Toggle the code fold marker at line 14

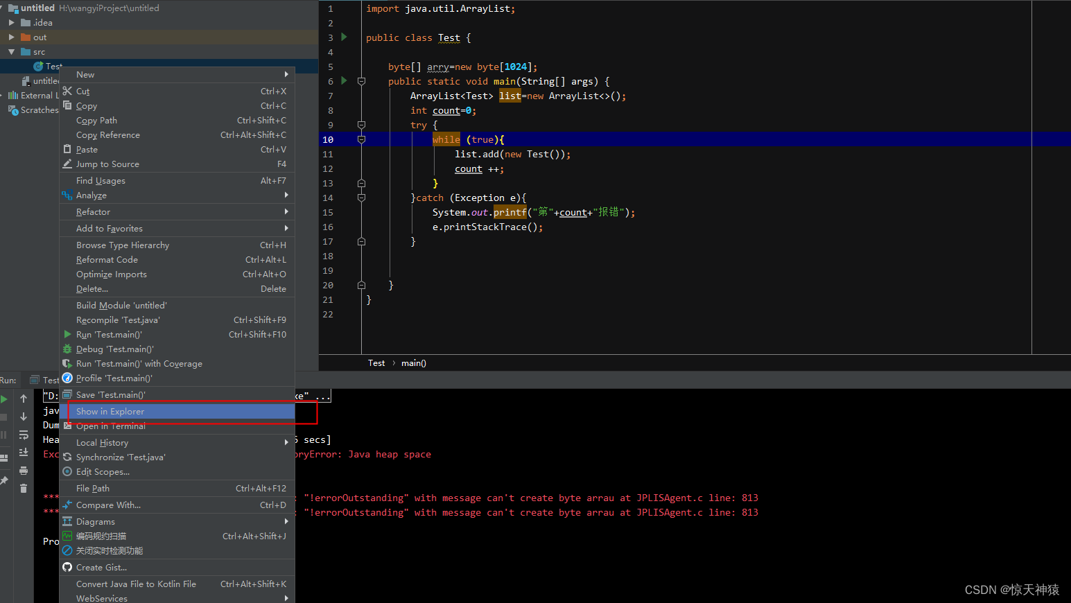(361, 198)
